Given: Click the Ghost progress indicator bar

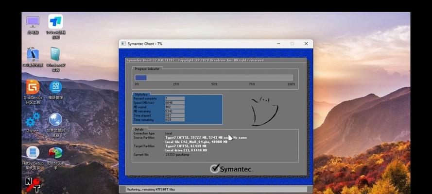Looking at the screenshot, I should coord(213,78).
